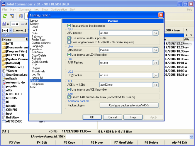This screenshot has width=195, height=146.
Task: Enable Pass long filenames to ARJ
Action: [69, 42]
